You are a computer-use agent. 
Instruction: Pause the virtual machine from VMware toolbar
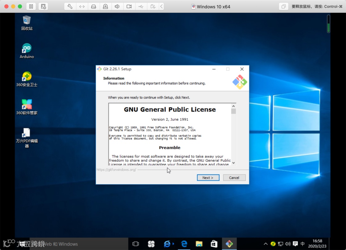point(31,6)
